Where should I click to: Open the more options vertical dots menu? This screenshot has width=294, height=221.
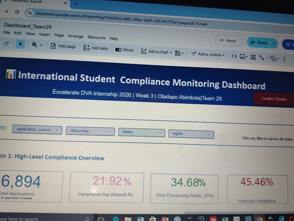pyautogui.click(x=284, y=59)
